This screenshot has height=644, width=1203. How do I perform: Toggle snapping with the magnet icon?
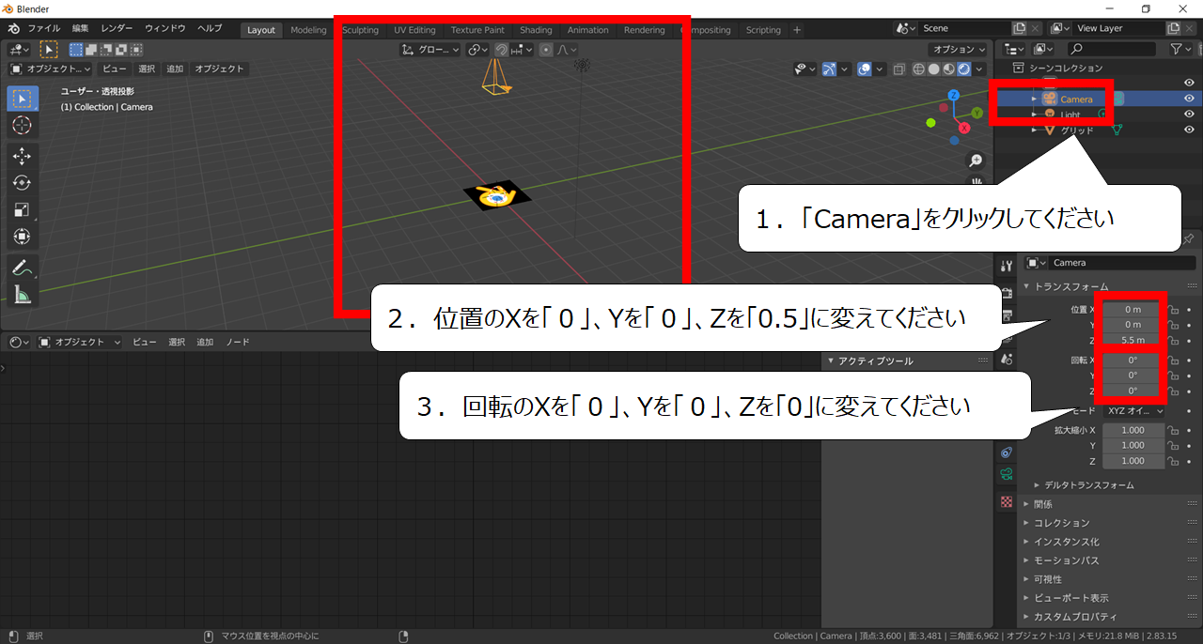coord(502,50)
